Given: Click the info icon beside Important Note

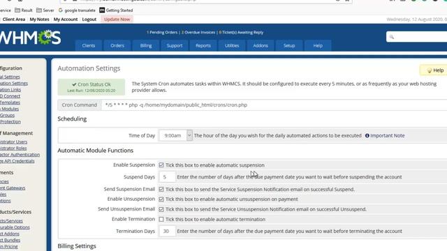Looking at the screenshot, I should pyautogui.click(x=367, y=135).
